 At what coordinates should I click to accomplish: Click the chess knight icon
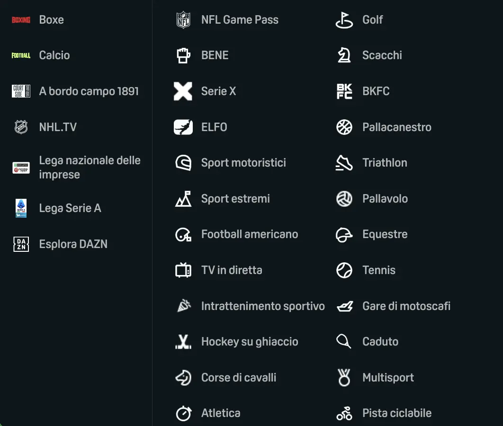344,55
